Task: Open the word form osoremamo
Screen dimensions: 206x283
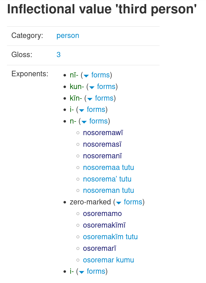Action: click(102, 213)
